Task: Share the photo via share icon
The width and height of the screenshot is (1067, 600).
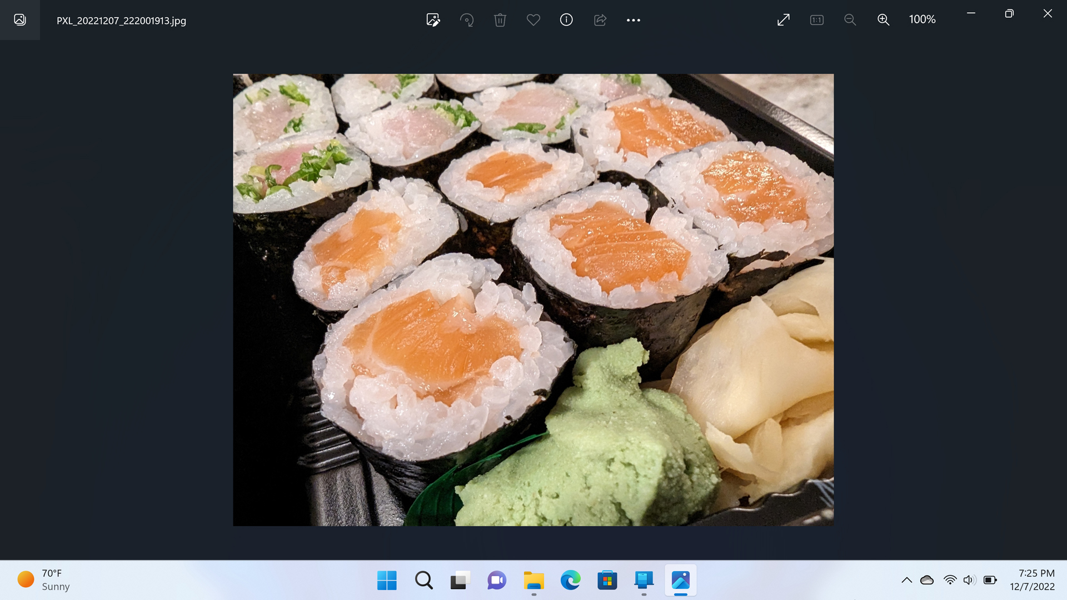Action: pyautogui.click(x=600, y=20)
